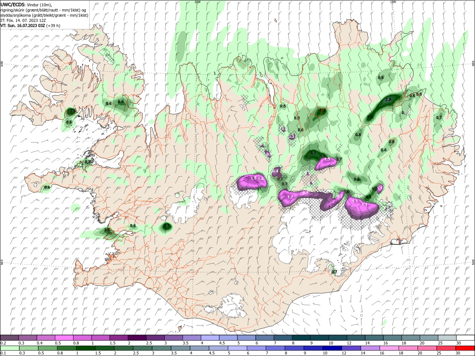Click the 2.0 rainfall value in the Westfjords

pyautogui.click(x=72, y=111)
